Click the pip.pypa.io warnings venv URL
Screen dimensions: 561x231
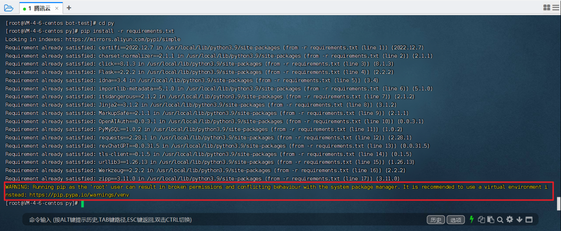click(x=79, y=195)
